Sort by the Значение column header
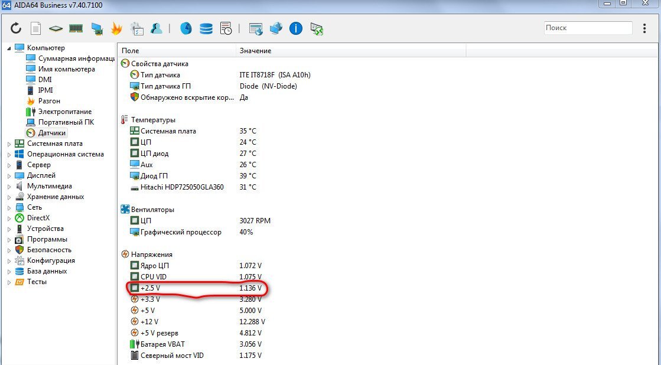 pos(351,51)
